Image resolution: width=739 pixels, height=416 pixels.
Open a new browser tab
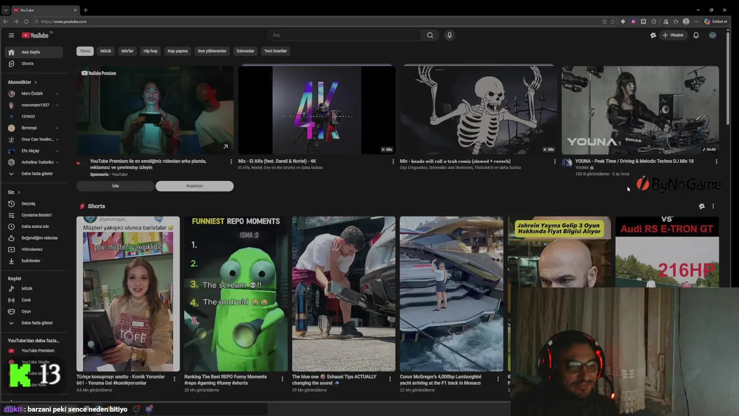tap(85, 10)
